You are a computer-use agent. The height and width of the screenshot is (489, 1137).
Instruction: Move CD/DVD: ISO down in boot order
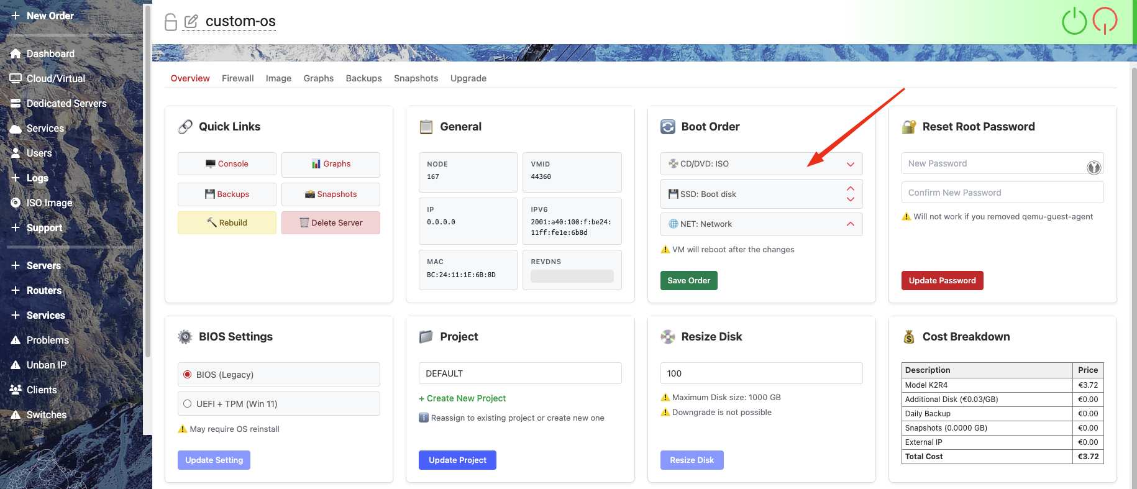point(850,165)
